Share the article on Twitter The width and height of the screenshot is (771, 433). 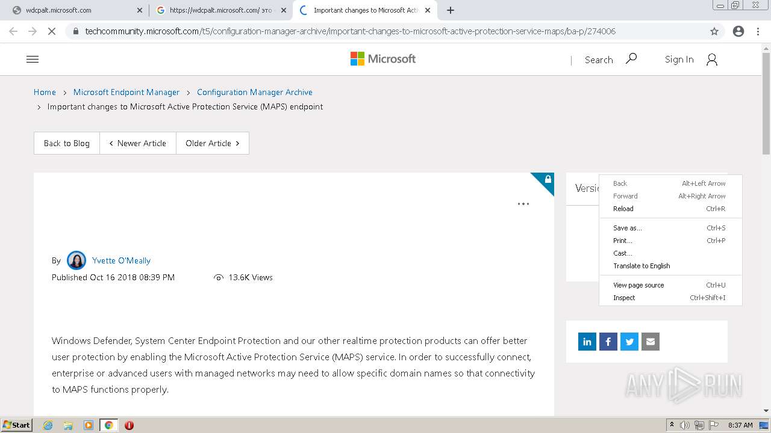tap(629, 342)
